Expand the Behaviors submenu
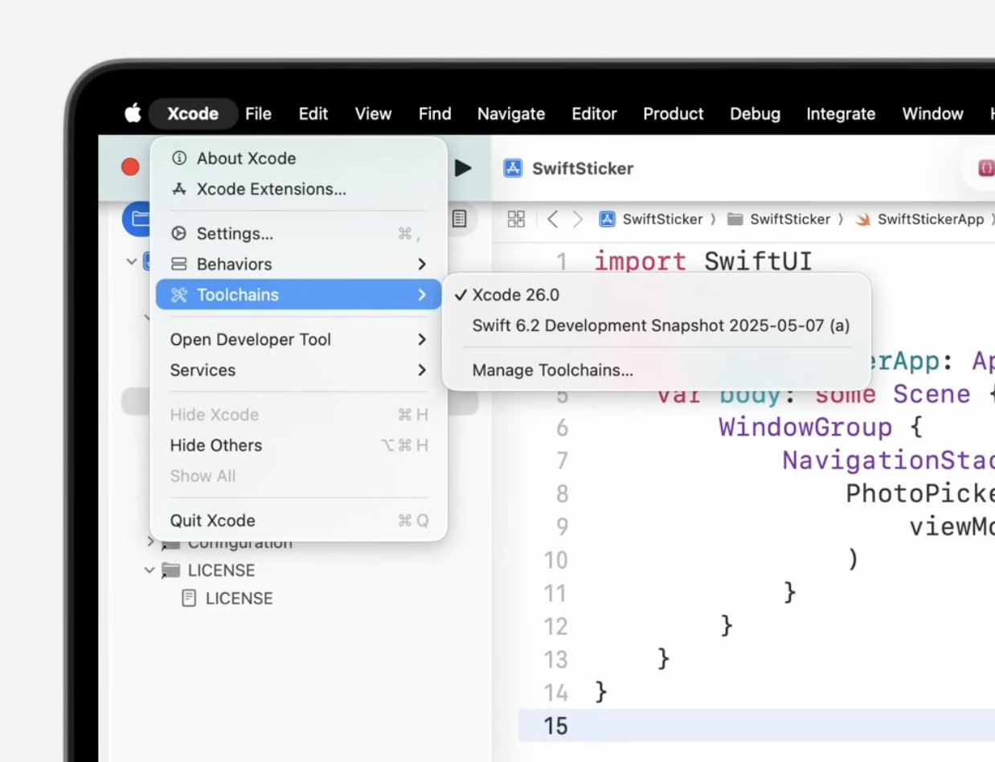Viewport: 995px width, 762px height. click(x=298, y=264)
